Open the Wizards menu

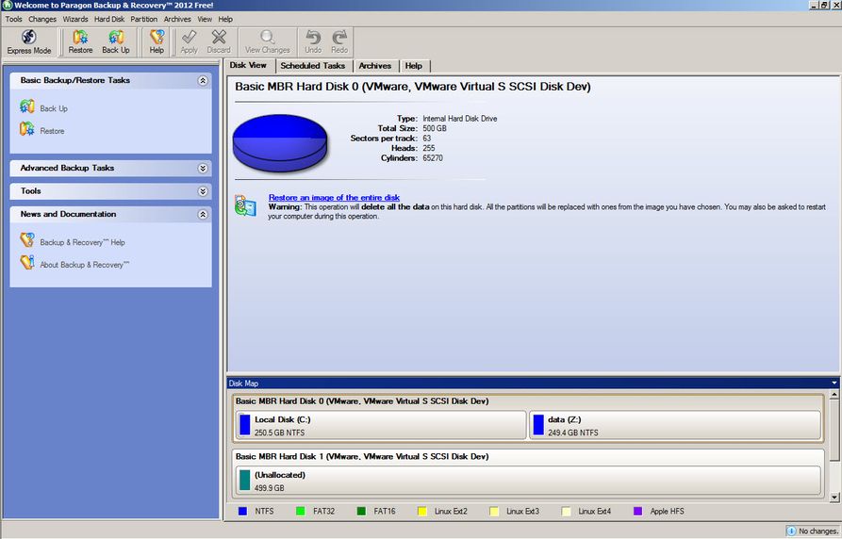(75, 19)
